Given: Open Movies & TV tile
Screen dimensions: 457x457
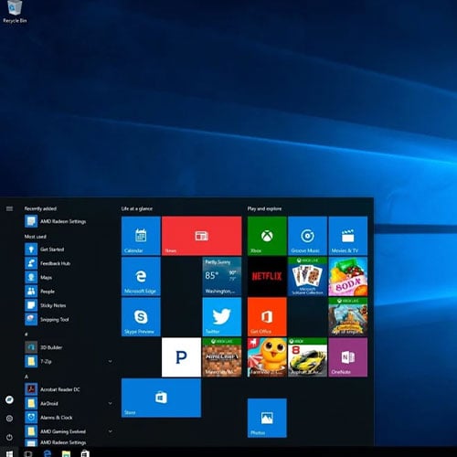Looking at the screenshot, I should click(x=348, y=236).
